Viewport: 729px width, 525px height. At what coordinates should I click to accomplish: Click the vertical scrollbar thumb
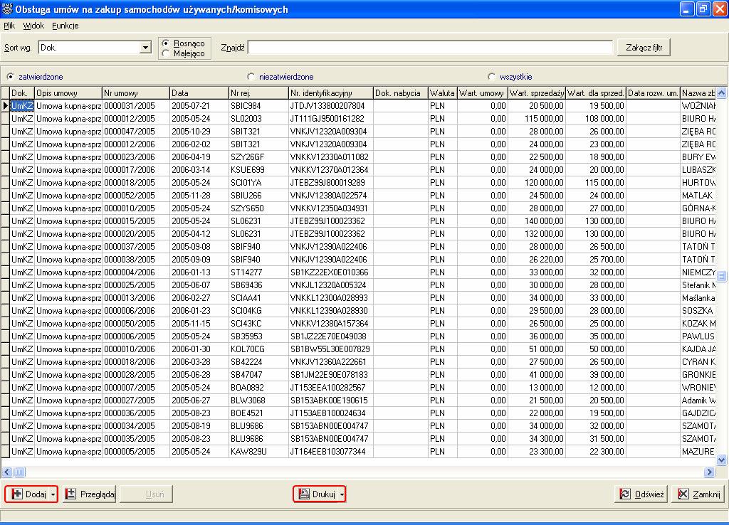point(722,277)
